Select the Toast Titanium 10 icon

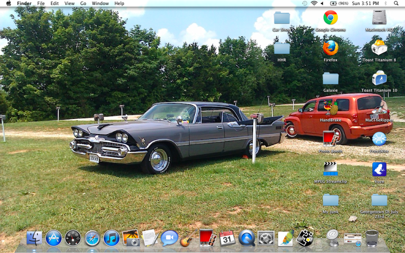pyautogui.click(x=379, y=78)
